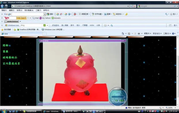Click the taskbar media player pause button
Image resolution: width=179 pixels, height=113 pixels.
click(x=94, y=111)
